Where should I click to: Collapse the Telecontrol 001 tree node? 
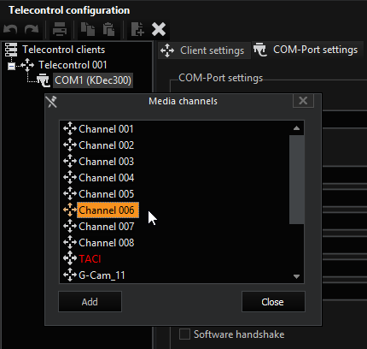[11, 66]
